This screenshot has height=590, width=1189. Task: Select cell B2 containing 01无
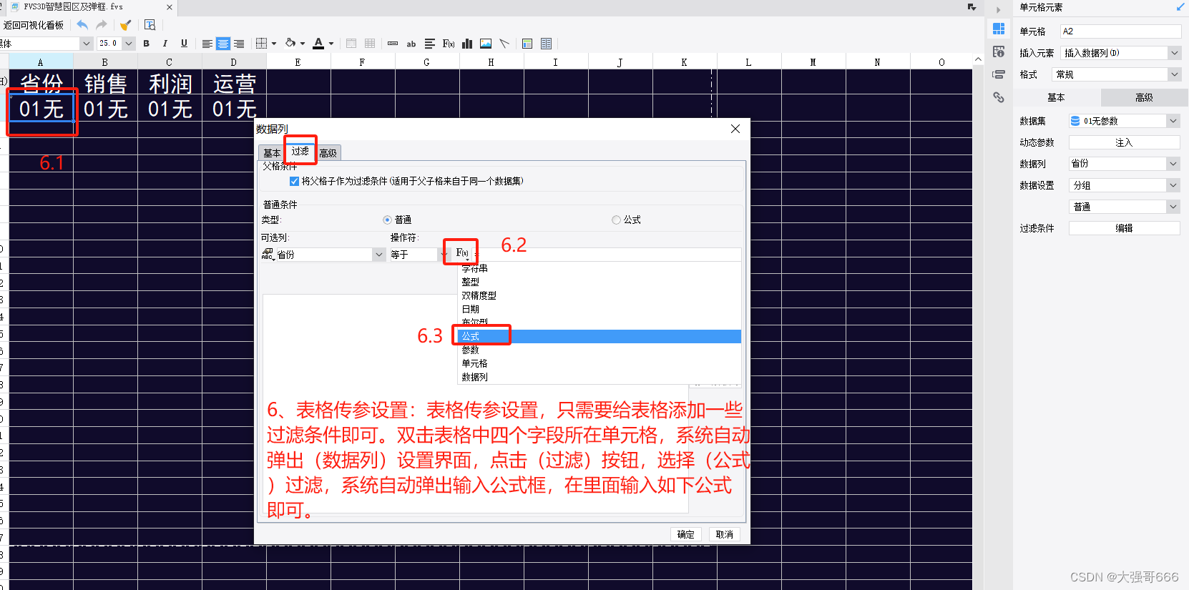click(x=105, y=109)
